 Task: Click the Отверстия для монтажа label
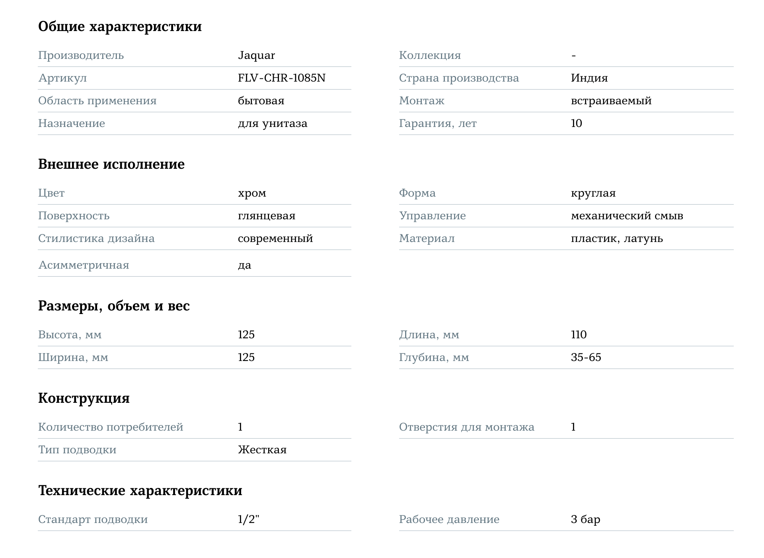point(467,427)
